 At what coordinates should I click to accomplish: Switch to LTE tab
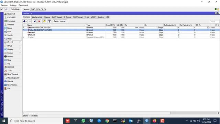pos(108,17)
